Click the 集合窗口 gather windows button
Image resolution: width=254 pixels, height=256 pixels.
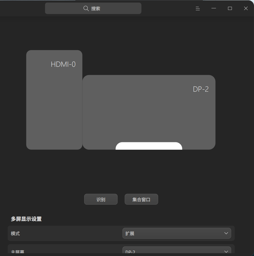[x=141, y=199]
